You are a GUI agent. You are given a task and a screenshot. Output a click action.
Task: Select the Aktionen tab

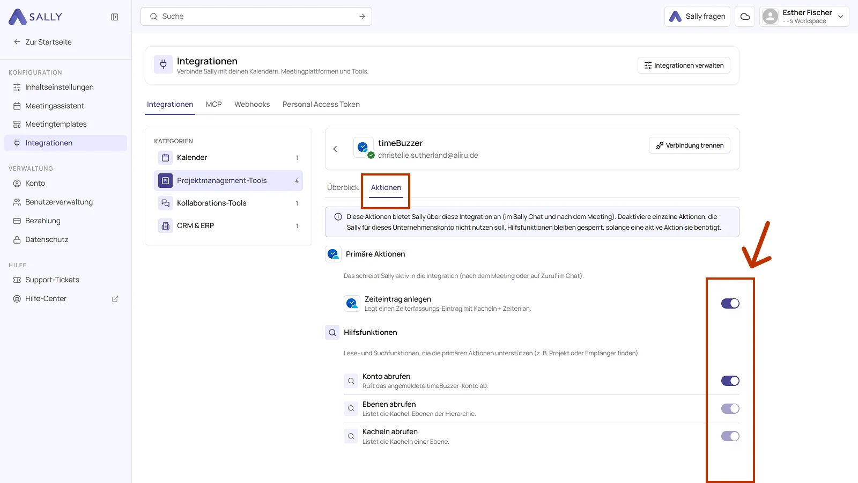pos(386,188)
